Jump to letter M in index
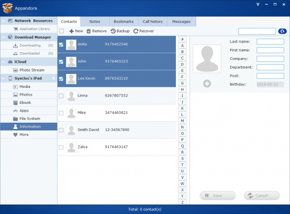290x214 pixels. click(182, 121)
